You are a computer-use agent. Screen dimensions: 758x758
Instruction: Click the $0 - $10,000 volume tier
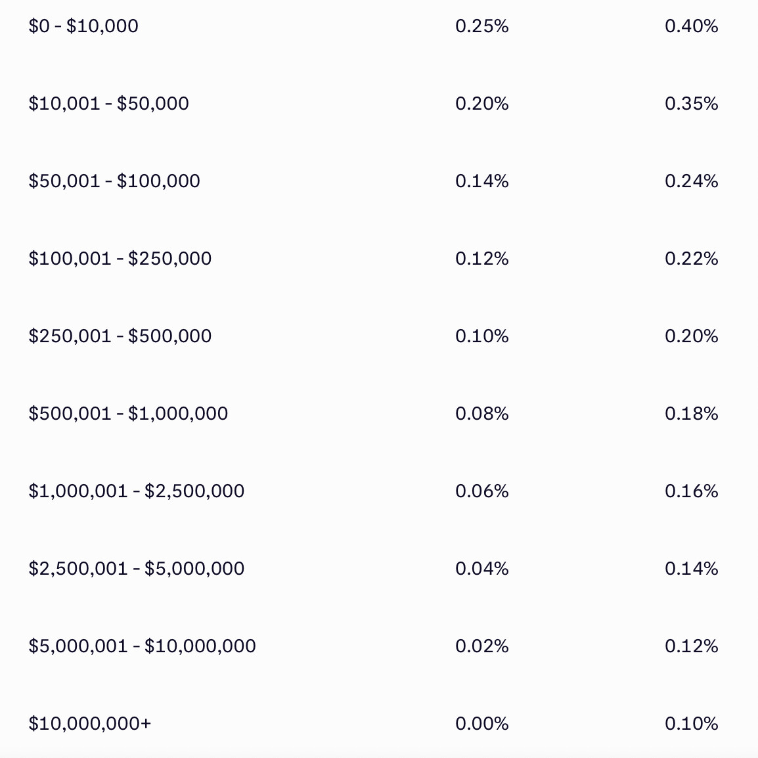[83, 26]
